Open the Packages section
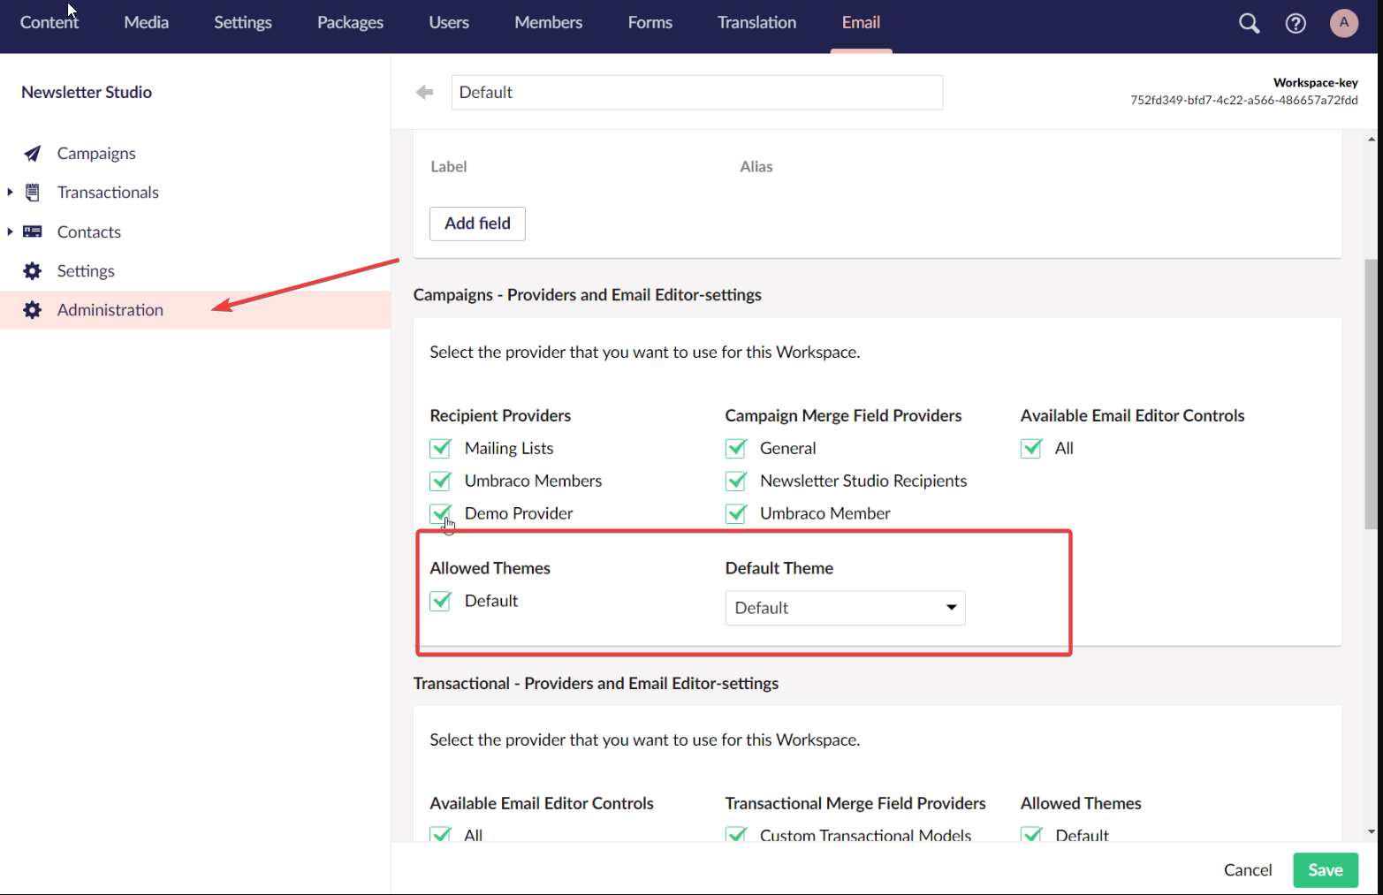The height and width of the screenshot is (895, 1383). coord(350,23)
